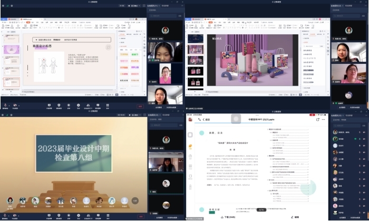Mute microphone in bottom-left meeting window
This screenshot has height=221, width=369.
coord(5,216)
